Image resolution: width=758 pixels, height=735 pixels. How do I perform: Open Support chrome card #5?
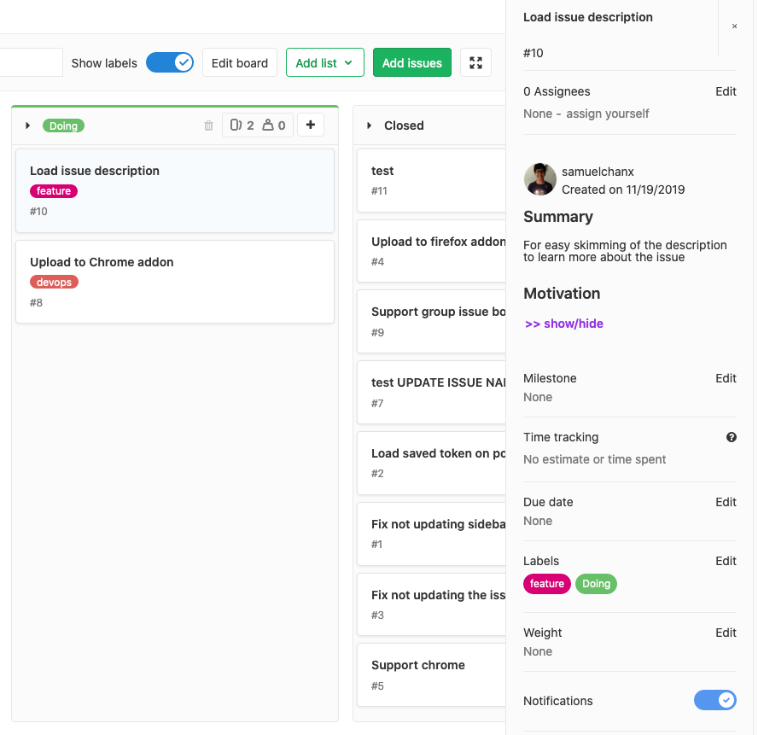point(431,675)
